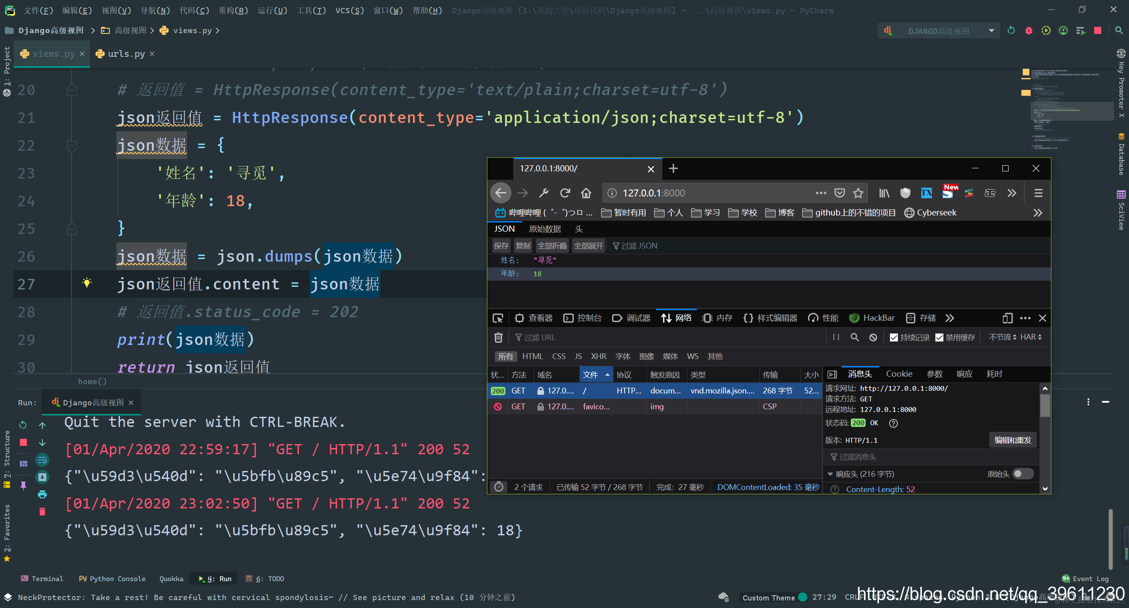
Task: Filter requests by XHR type
Action: click(x=598, y=356)
